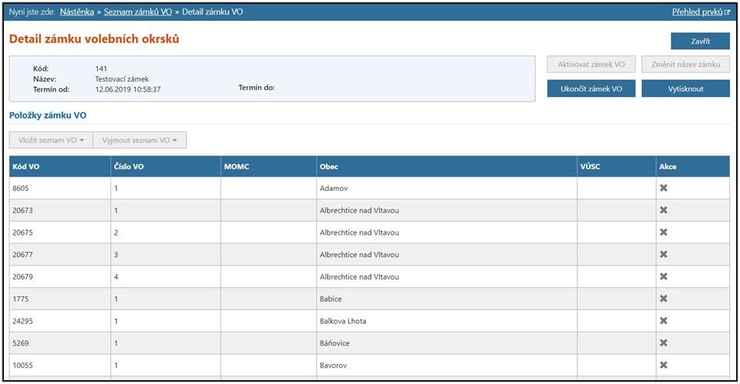Remove row with Kód VO 20677
This screenshot has width=740, height=384.
[x=663, y=255]
